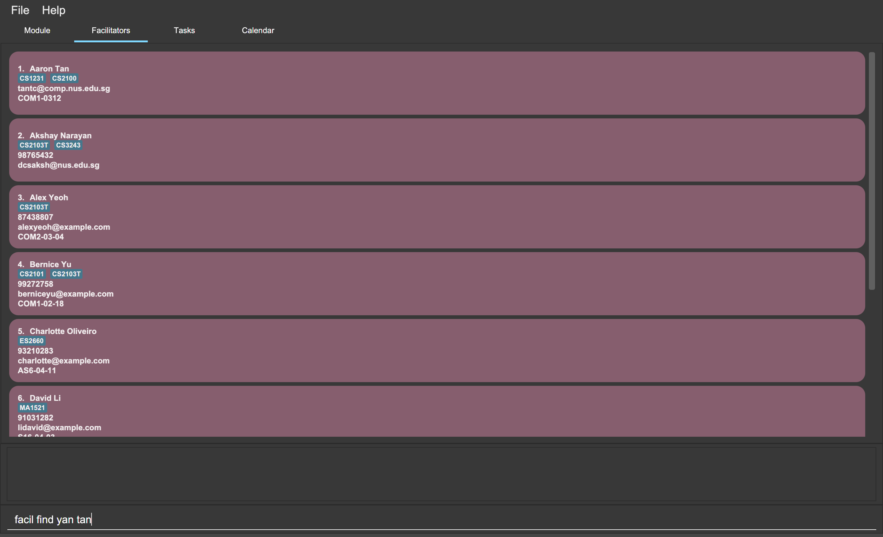
Task: Click email alexyeoh@example.com
Action: [64, 227]
